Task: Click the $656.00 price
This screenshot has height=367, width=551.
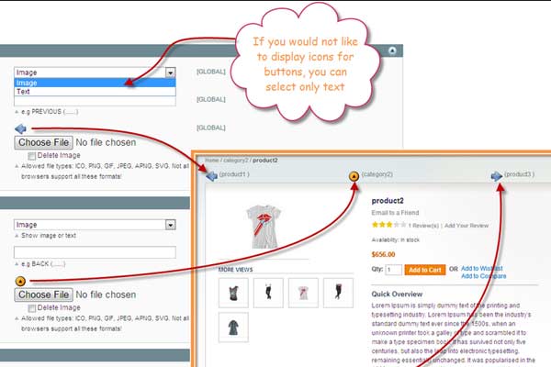Action: click(383, 254)
